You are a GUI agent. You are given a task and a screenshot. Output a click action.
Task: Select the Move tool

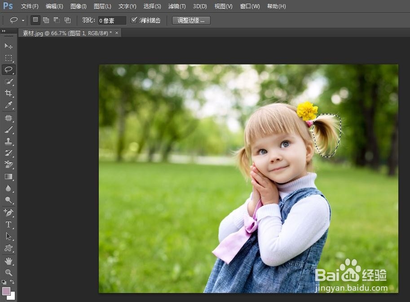point(9,46)
